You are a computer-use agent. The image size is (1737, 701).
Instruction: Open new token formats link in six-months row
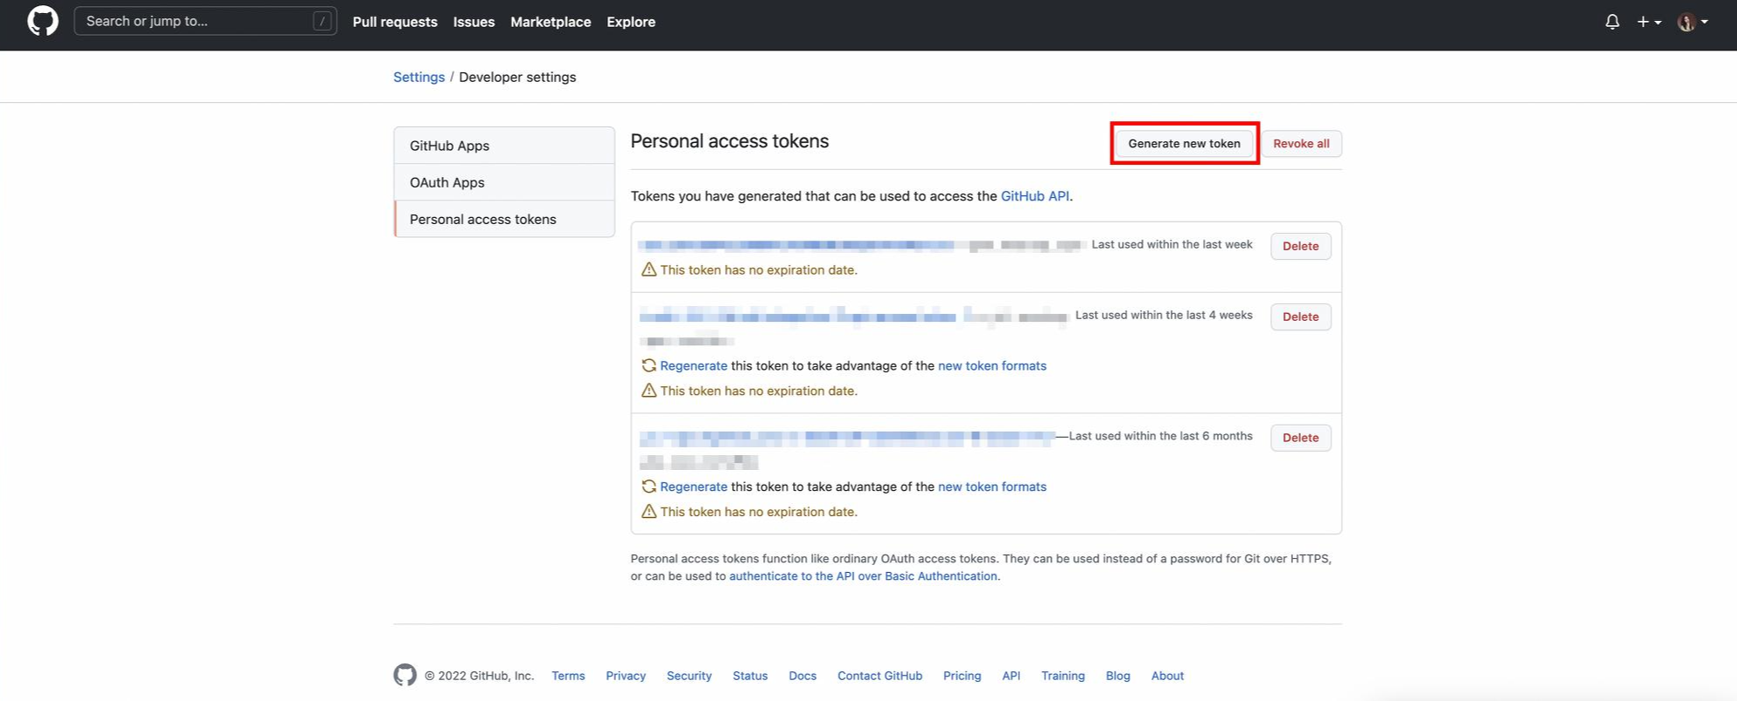992,487
